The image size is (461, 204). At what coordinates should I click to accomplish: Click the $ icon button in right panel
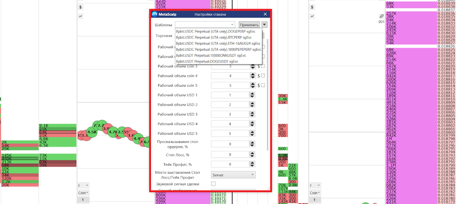tap(312, 7)
